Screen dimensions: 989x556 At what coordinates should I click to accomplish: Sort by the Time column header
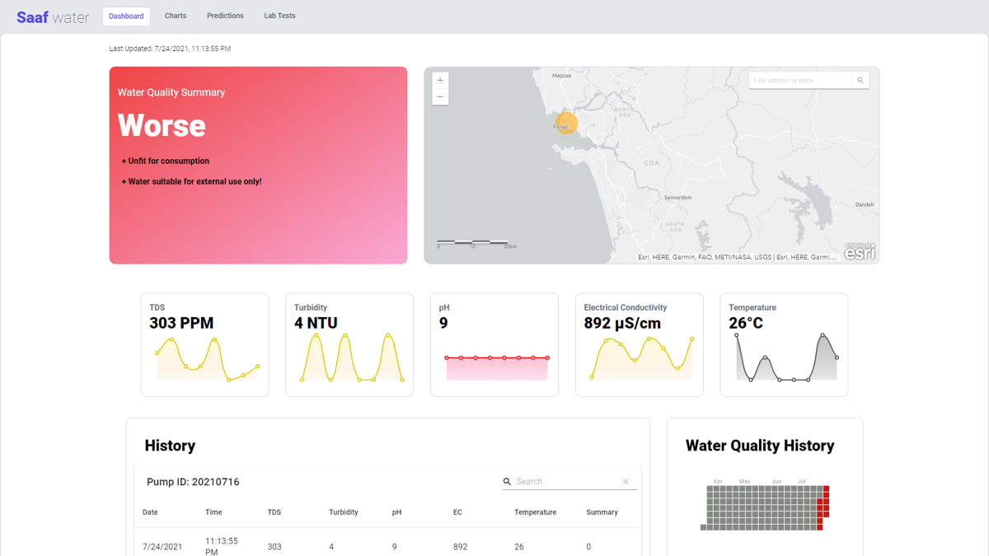point(213,512)
